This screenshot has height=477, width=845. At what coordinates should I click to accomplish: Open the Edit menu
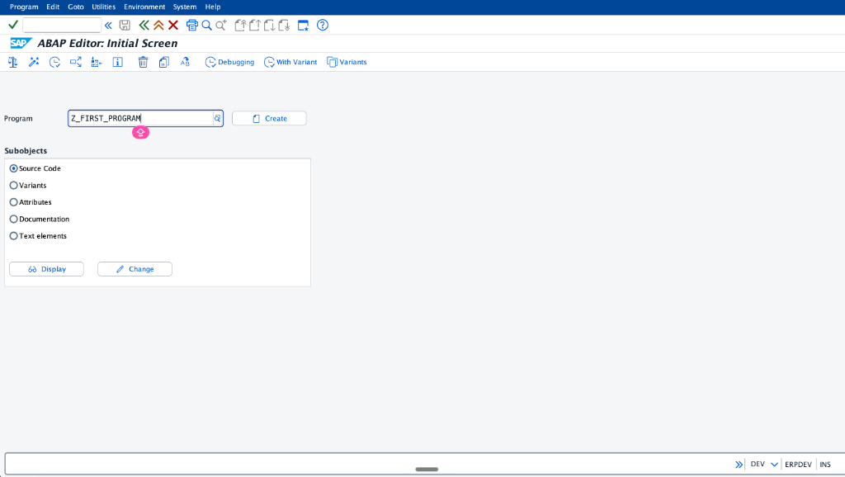pyautogui.click(x=53, y=7)
